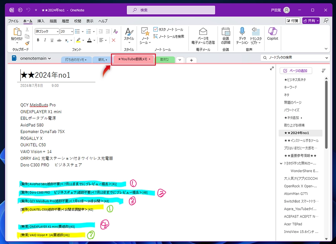Viewport: 336px width, 244px height.
Task: Cut selection with the scissors icon
Action: tap(27, 30)
